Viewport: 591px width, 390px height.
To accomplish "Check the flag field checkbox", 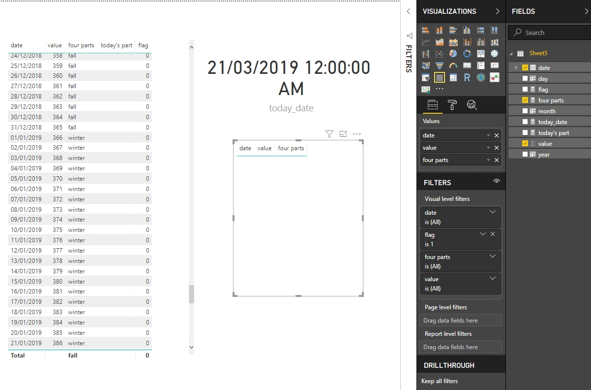I will coord(525,90).
